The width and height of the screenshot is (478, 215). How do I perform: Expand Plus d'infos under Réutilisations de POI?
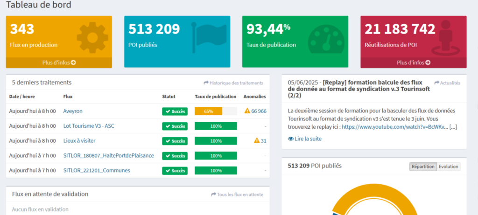(x=414, y=62)
